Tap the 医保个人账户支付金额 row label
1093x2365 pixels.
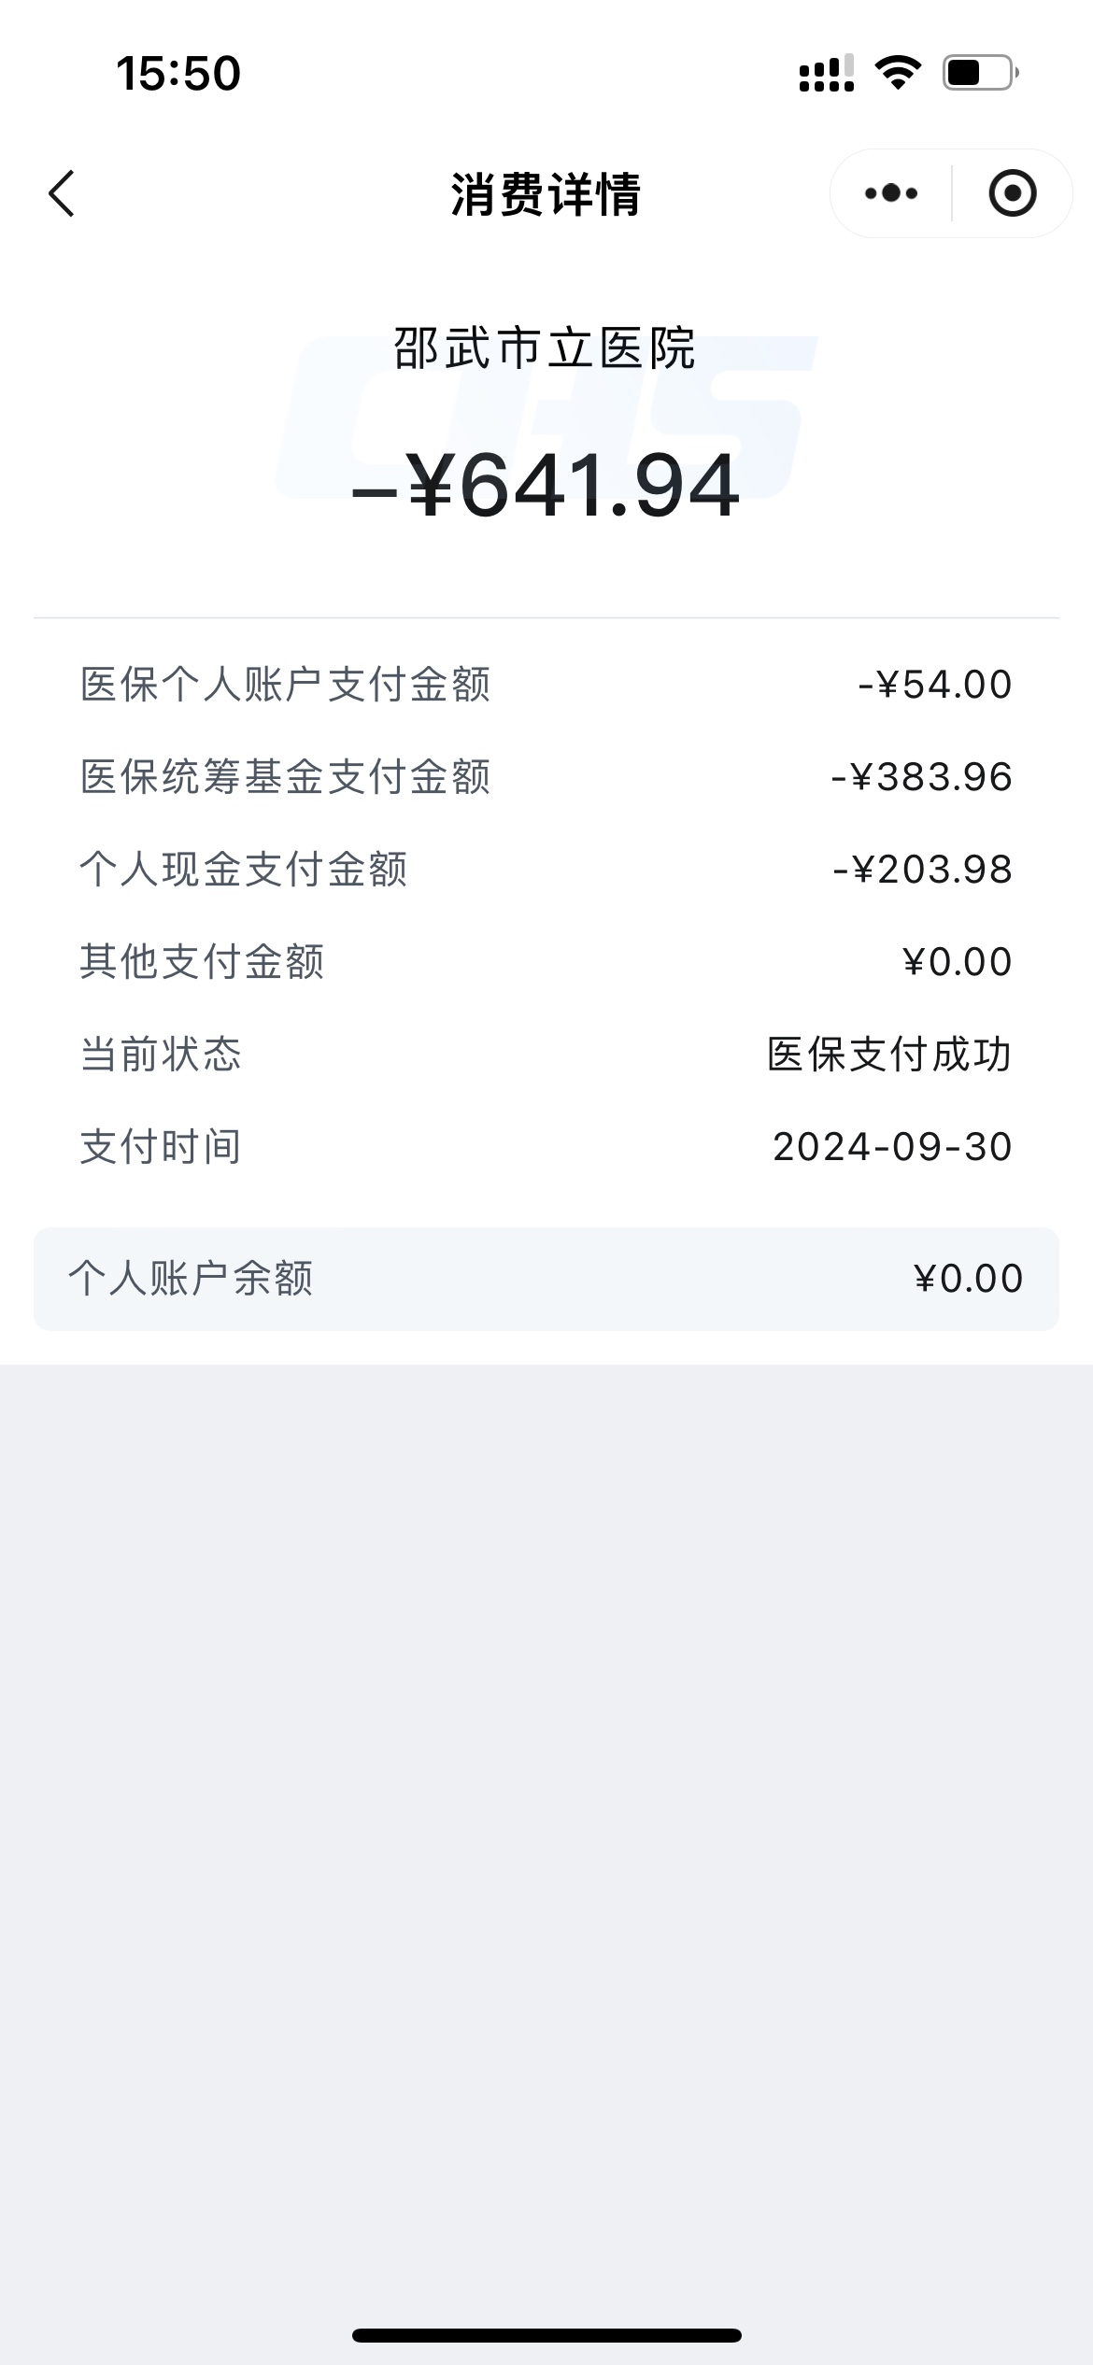[285, 685]
